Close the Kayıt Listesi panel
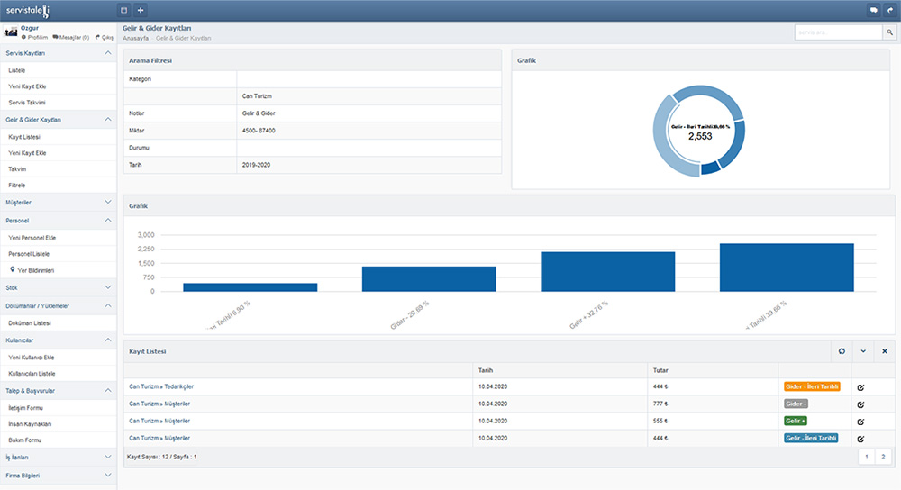Screen dimensions: 901x490 [x=884, y=351]
